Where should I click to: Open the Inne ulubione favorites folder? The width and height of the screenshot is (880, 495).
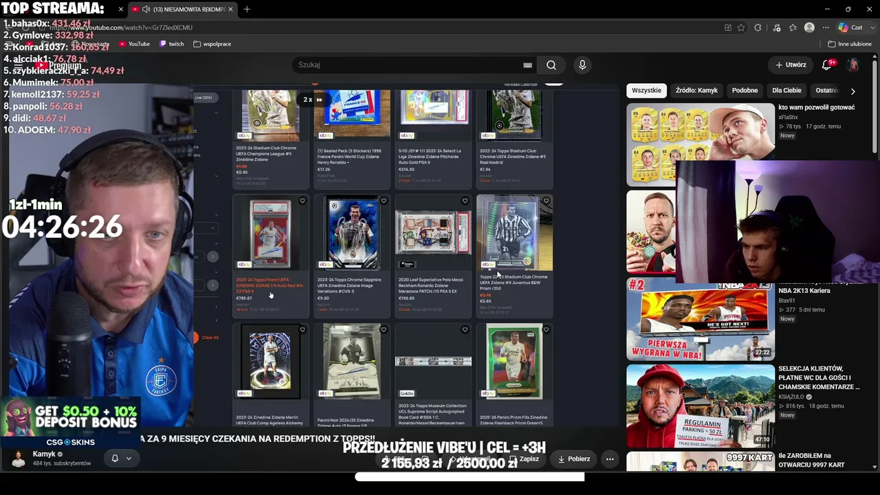[x=850, y=44]
